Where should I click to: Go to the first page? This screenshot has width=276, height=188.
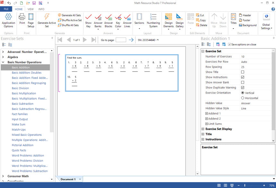[60, 40]
